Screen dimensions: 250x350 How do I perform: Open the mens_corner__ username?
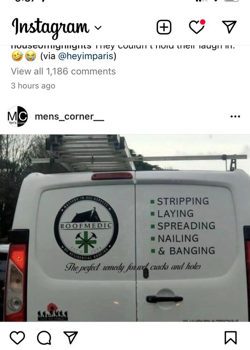coord(69,117)
